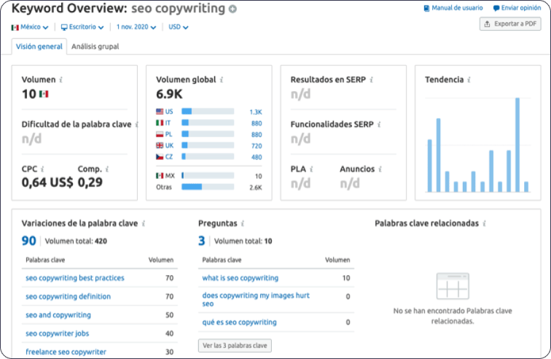Click the PL country link in Volumen global
This screenshot has width=551, height=359.
click(x=168, y=134)
